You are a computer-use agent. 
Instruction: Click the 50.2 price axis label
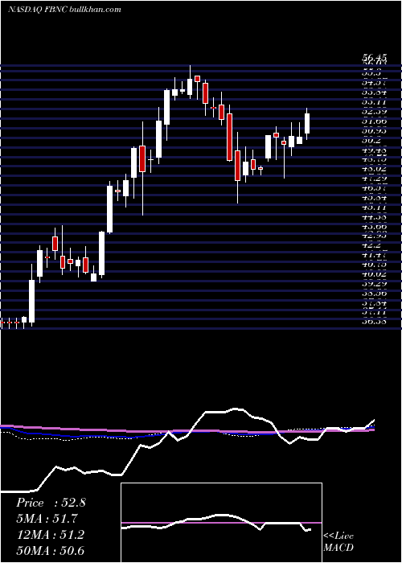(x=370, y=141)
